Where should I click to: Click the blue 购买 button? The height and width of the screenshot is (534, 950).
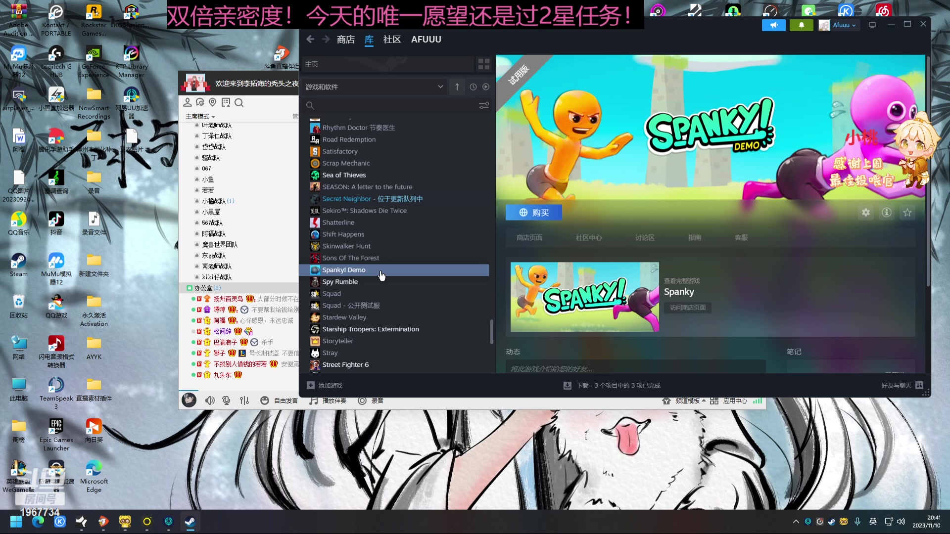[534, 213]
